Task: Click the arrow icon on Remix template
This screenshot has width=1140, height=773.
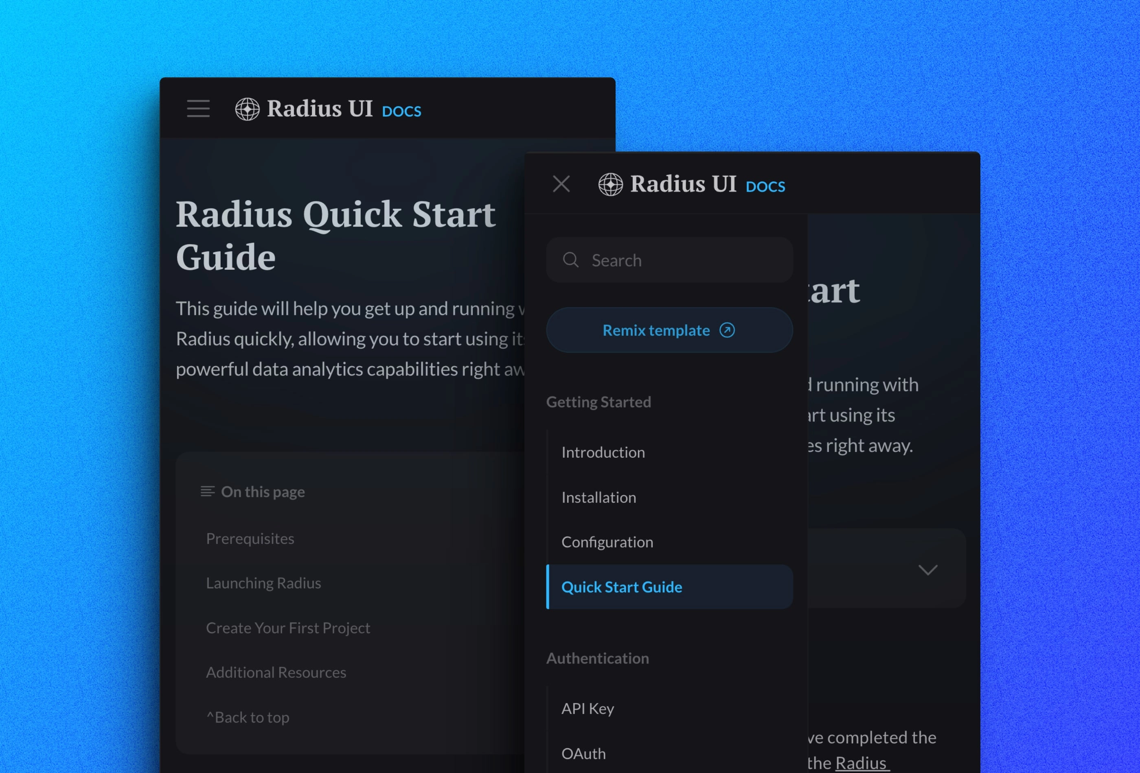Action: click(727, 330)
